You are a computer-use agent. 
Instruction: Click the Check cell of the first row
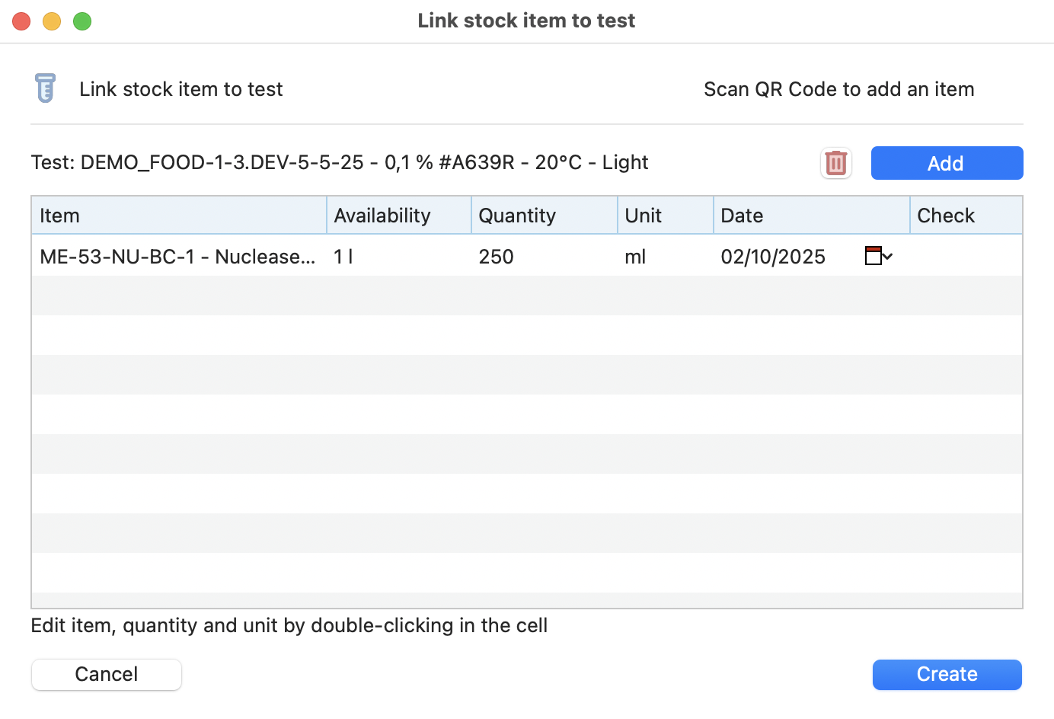click(x=965, y=257)
